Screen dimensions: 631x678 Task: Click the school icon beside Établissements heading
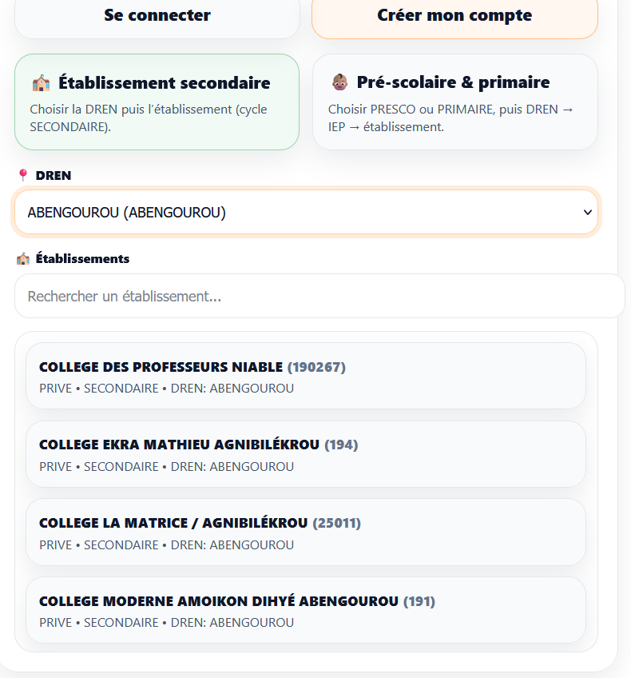(21, 258)
